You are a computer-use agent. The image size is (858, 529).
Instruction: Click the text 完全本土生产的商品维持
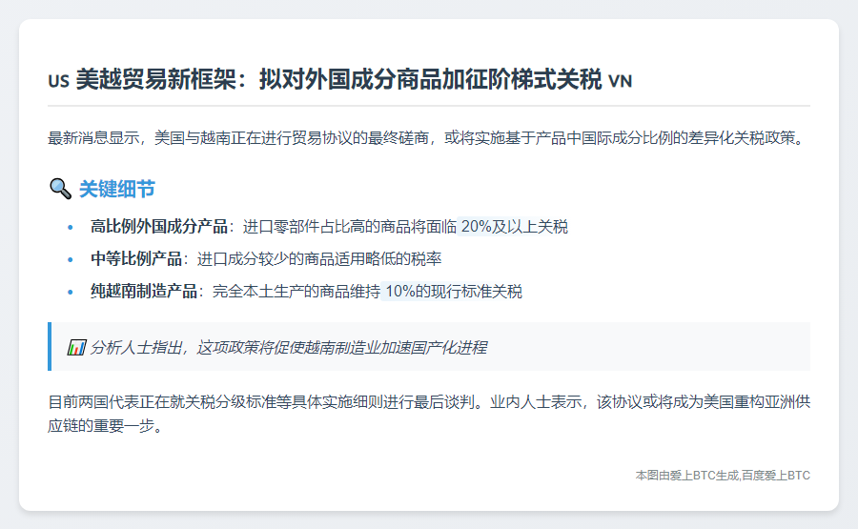296,291
